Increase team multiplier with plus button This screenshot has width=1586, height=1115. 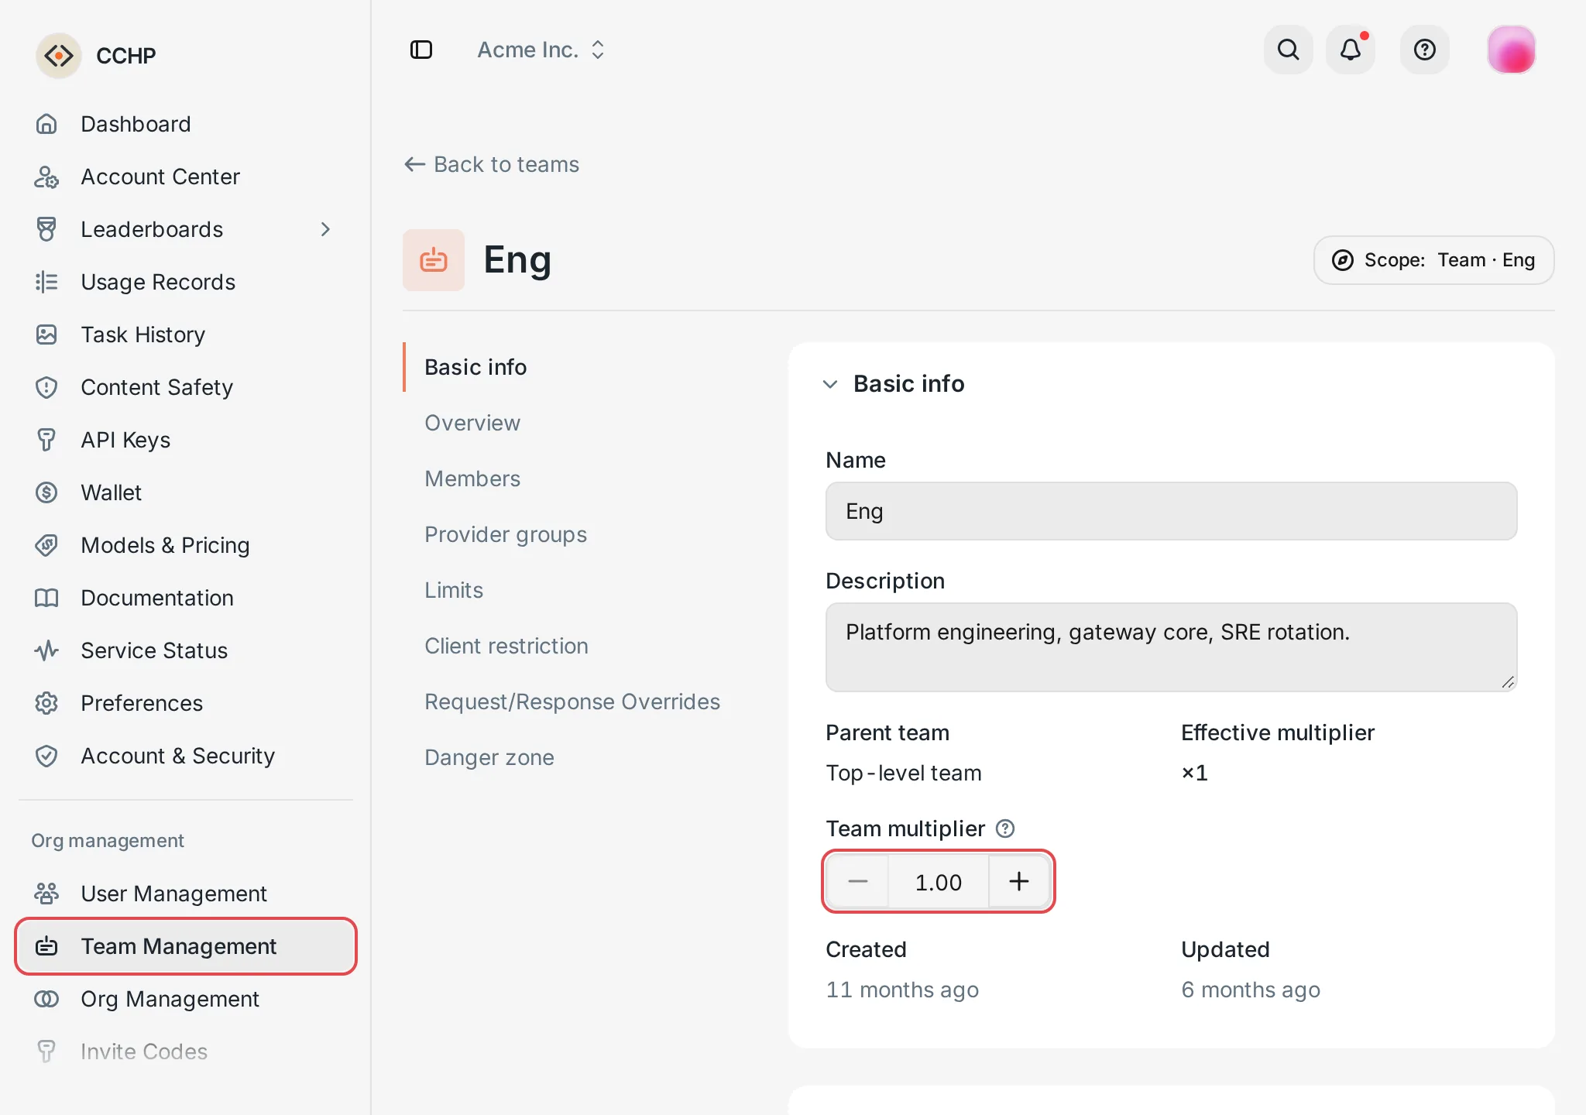[1019, 881]
